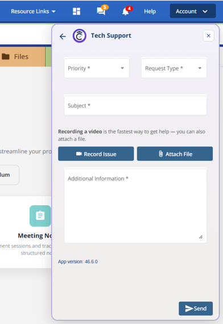223x324 pixels.
Task: Focus the Subject input field
Action: [x=135, y=105]
